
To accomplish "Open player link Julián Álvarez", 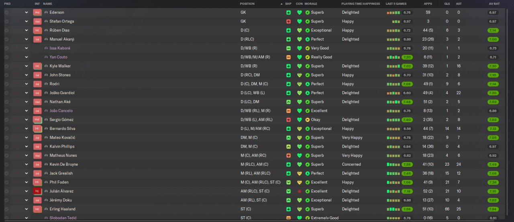I will pos(61,191).
